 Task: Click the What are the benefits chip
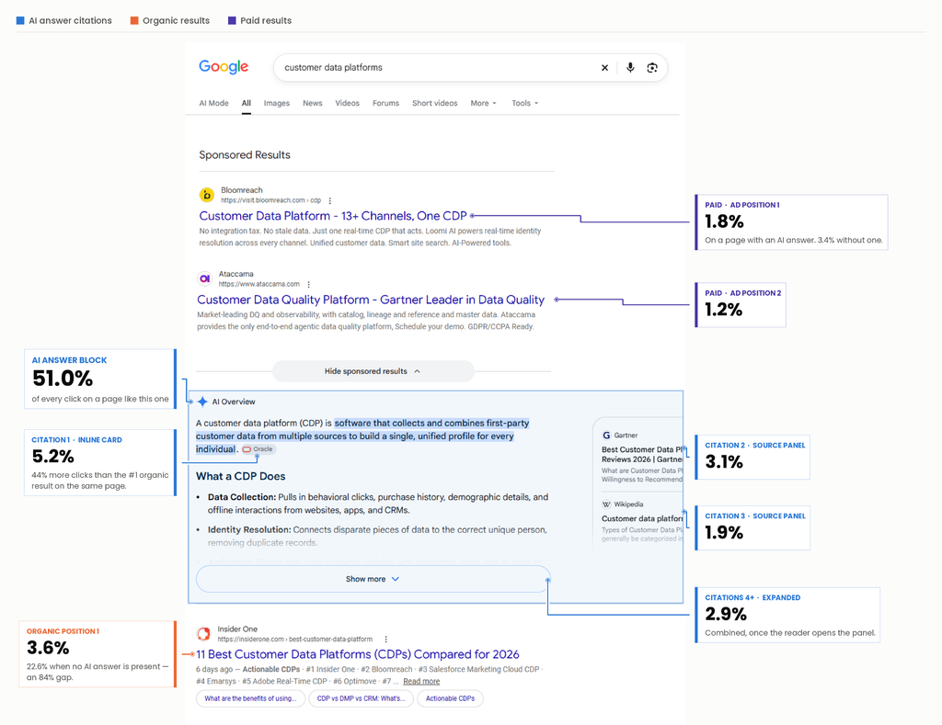pos(250,698)
